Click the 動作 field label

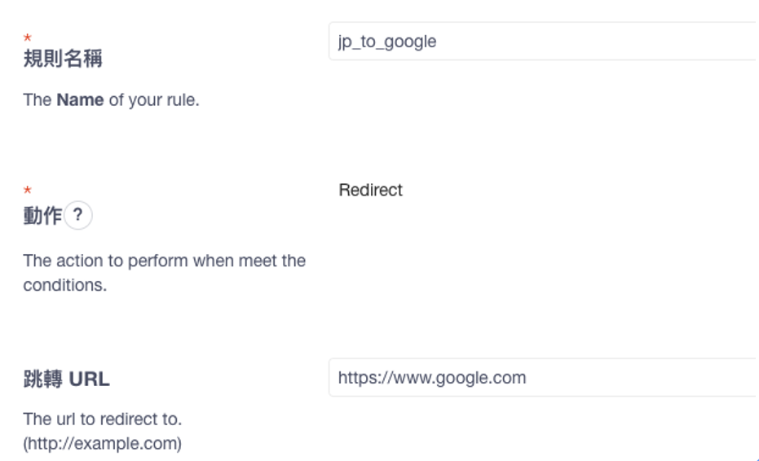(42, 216)
